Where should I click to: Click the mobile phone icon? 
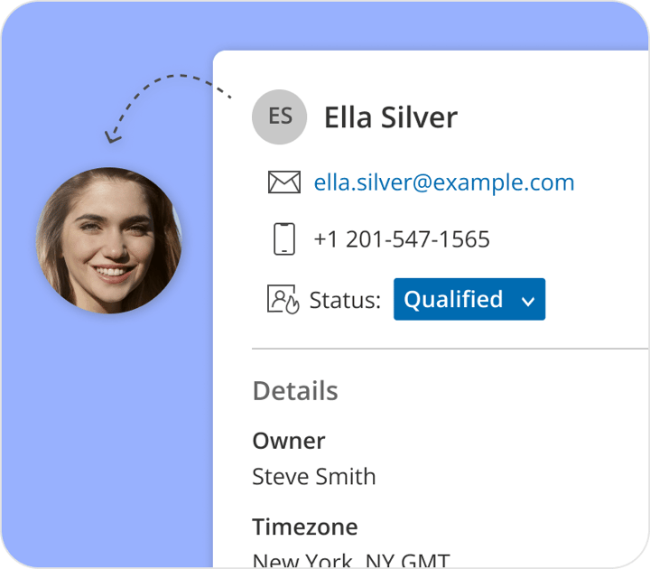pos(284,239)
